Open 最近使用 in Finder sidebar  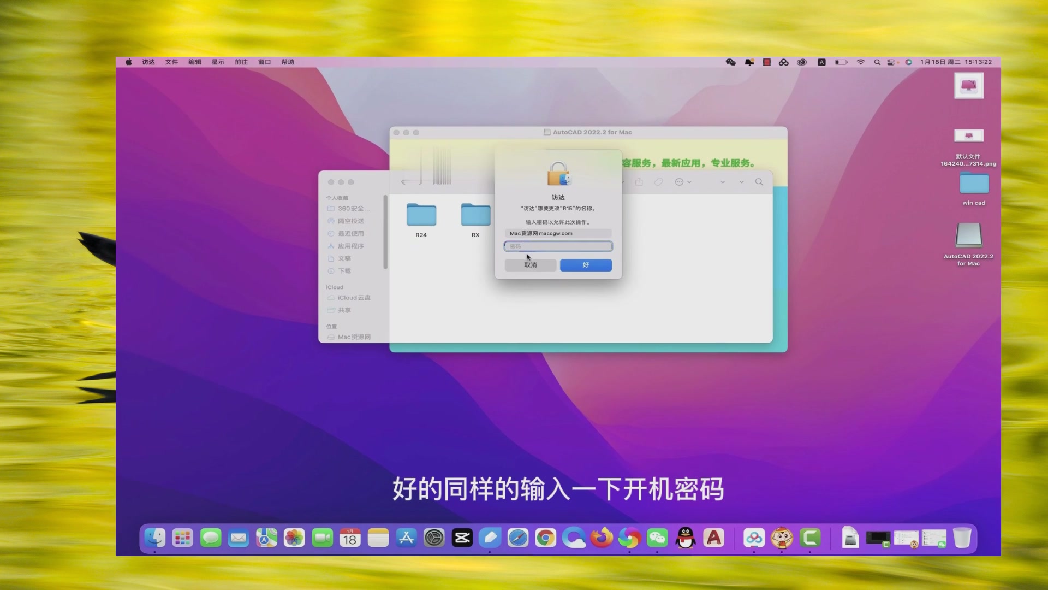point(346,234)
